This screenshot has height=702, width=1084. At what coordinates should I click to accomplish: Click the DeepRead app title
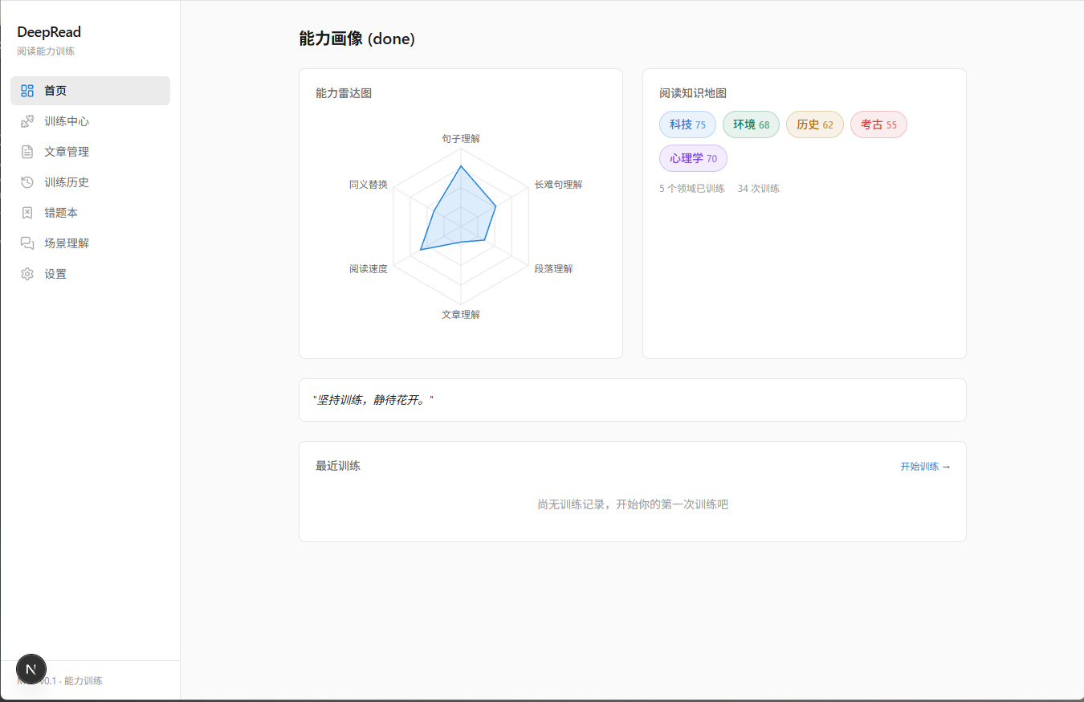click(49, 32)
